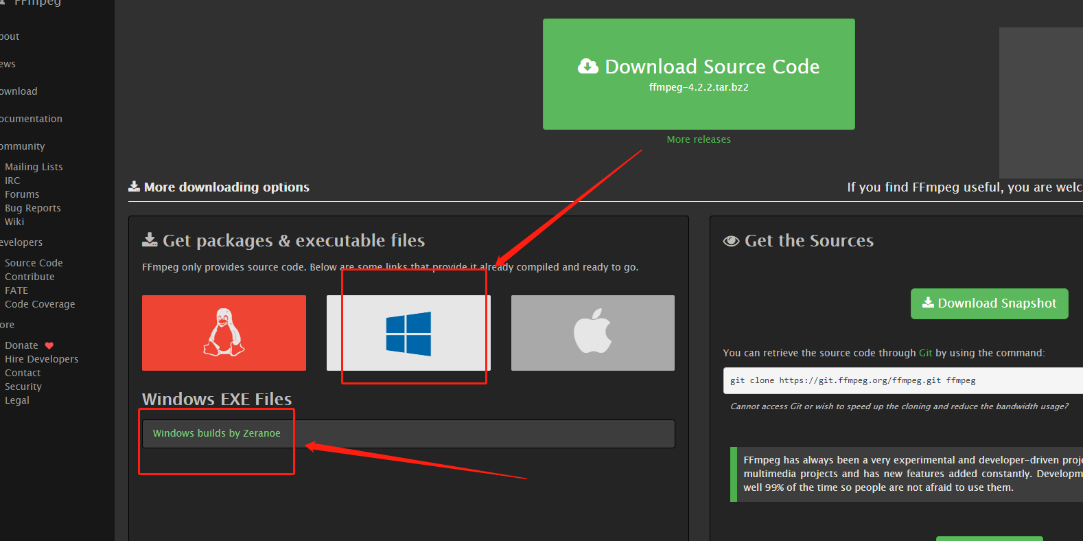The width and height of the screenshot is (1083, 541).
Task: Open Bug Reports sidebar link
Action: (x=33, y=208)
